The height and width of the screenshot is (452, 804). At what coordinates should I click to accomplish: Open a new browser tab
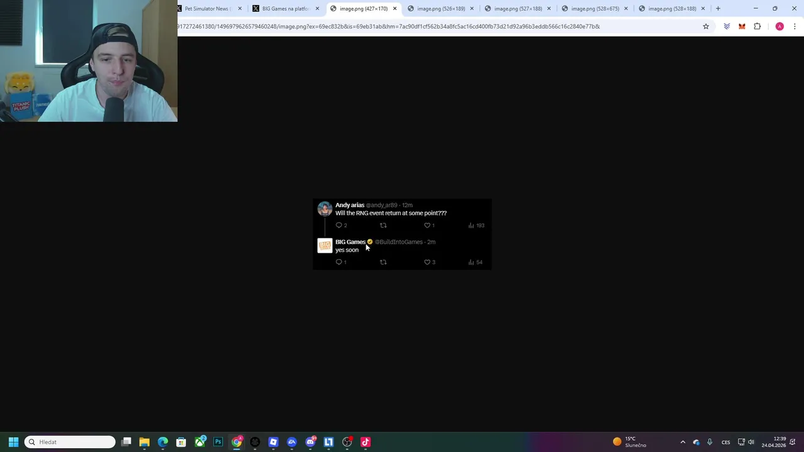[x=718, y=9]
